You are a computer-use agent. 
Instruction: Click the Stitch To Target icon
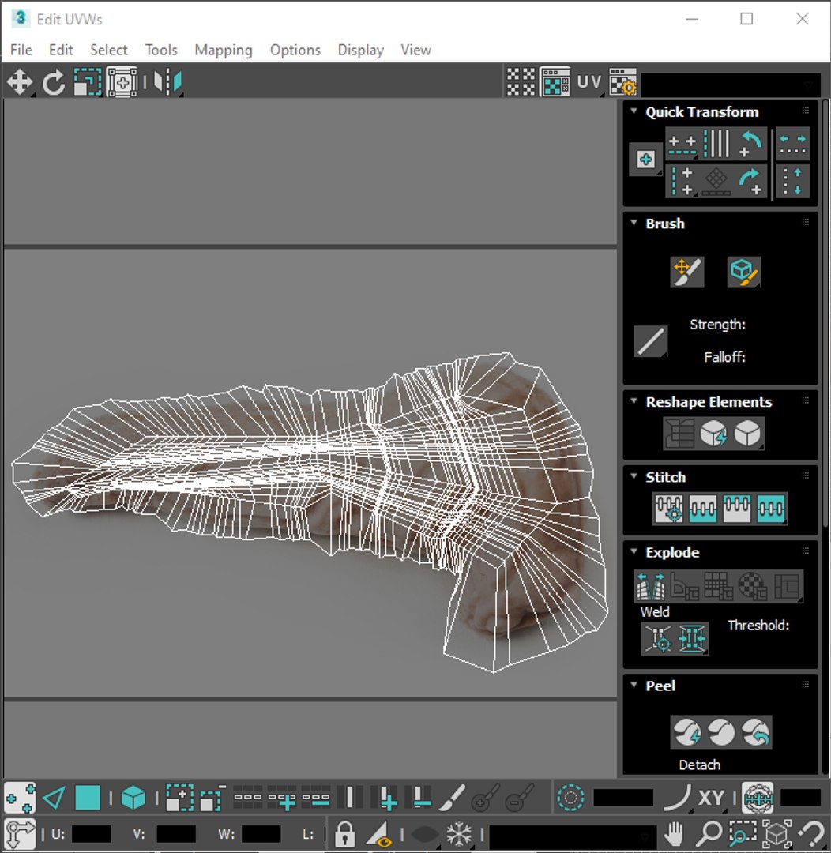[x=669, y=509]
